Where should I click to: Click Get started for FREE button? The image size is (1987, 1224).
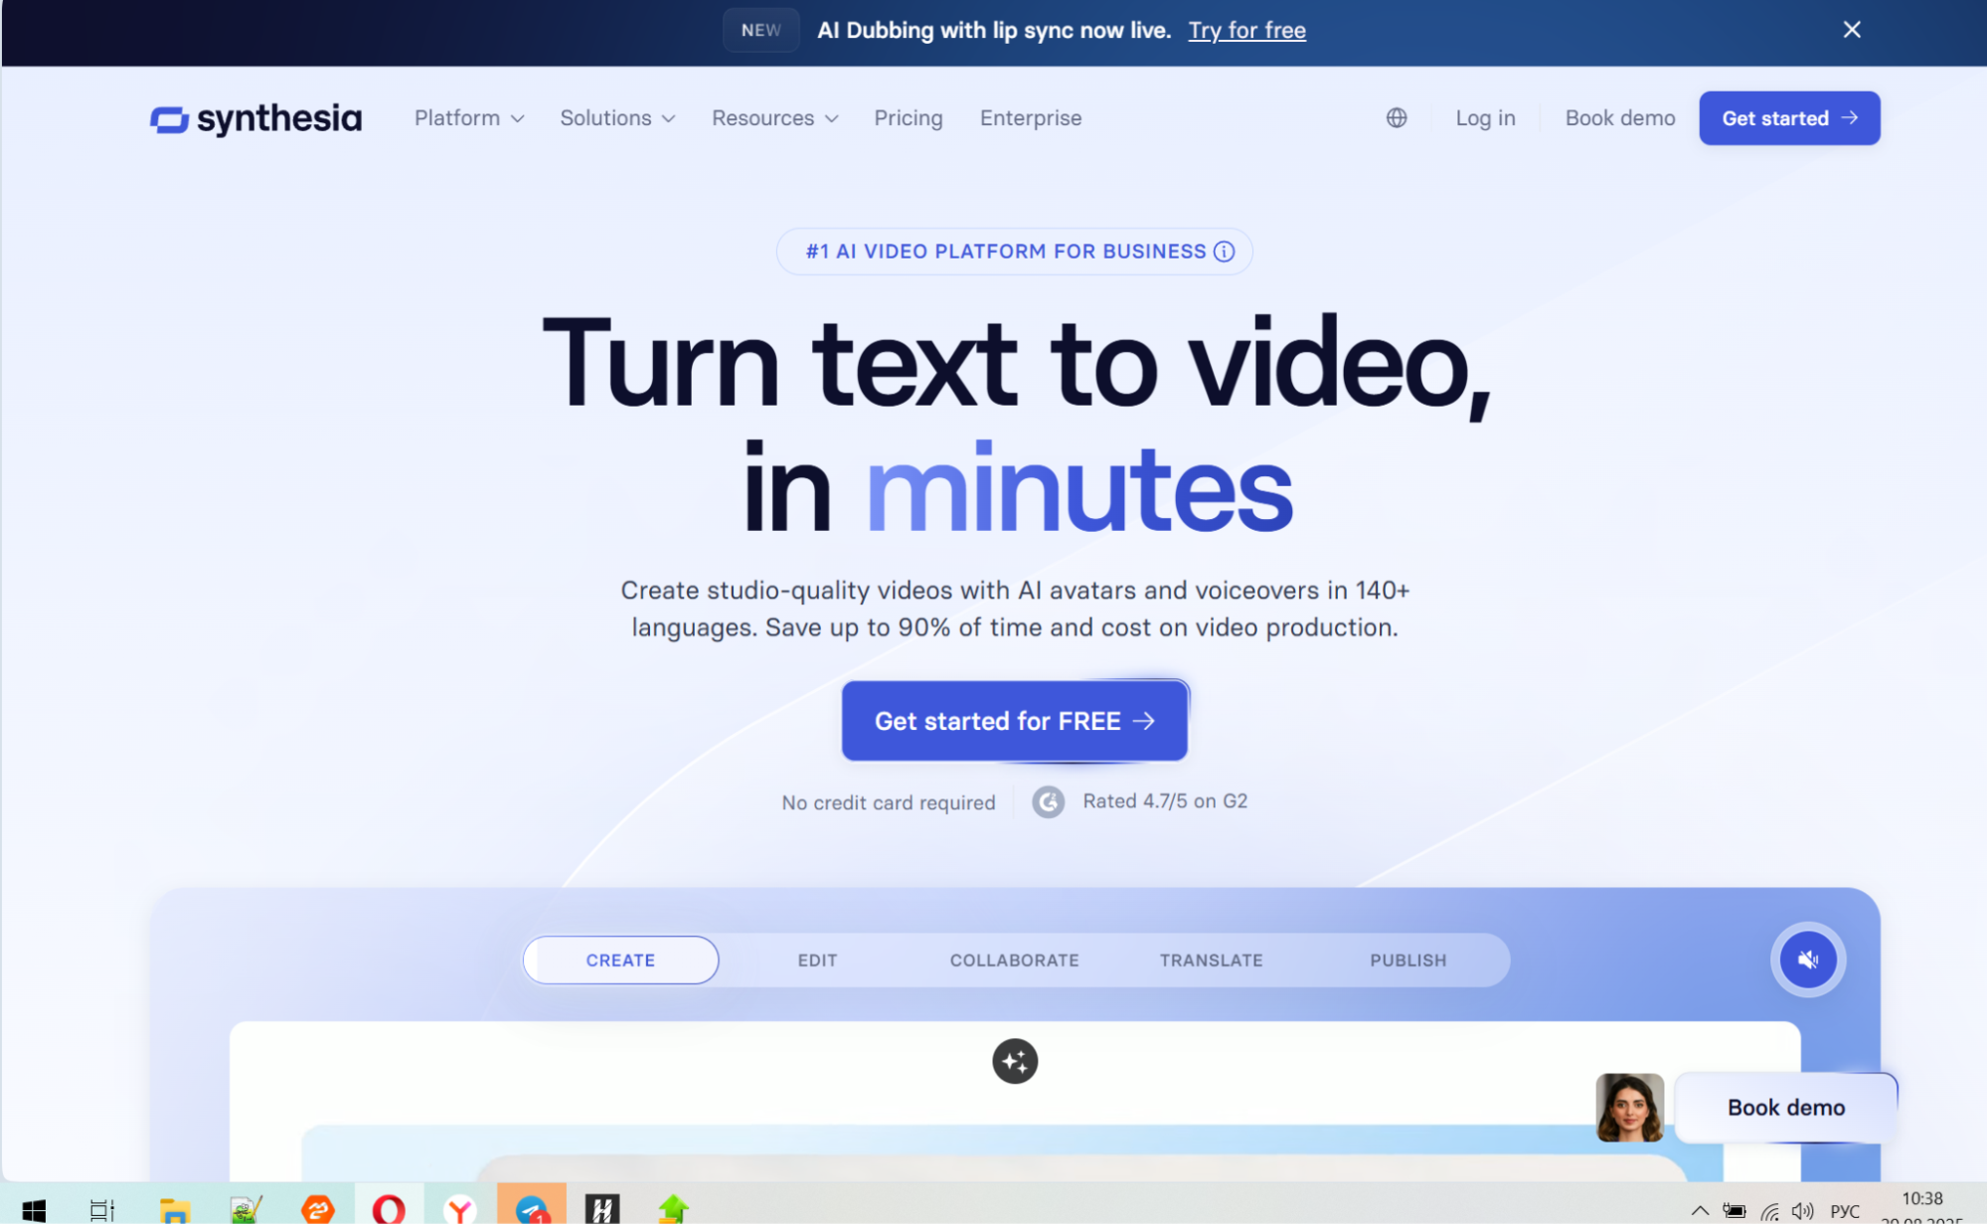click(1014, 721)
